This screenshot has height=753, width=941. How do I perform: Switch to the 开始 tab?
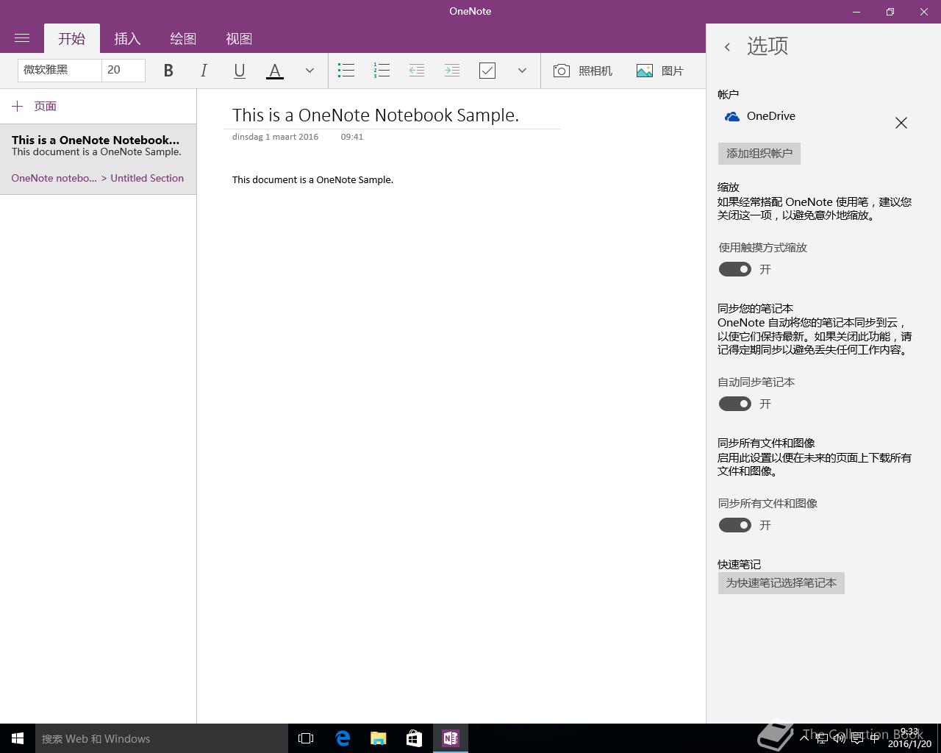(72, 38)
